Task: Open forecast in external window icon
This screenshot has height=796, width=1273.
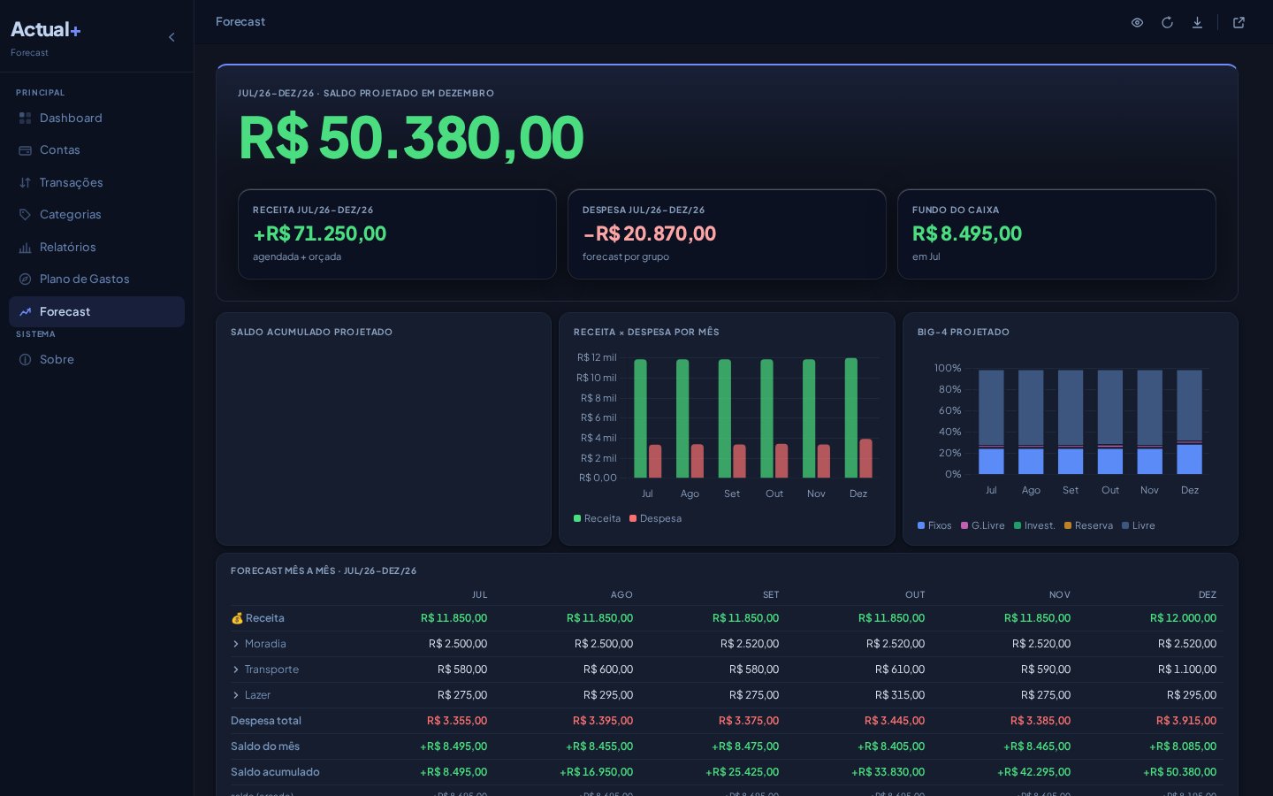Action: pyautogui.click(x=1239, y=22)
